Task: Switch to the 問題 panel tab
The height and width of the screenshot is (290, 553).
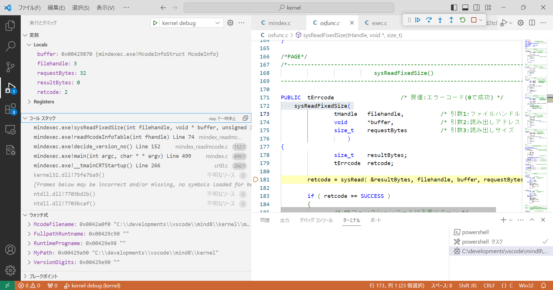Action: pyautogui.click(x=265, y=220)
